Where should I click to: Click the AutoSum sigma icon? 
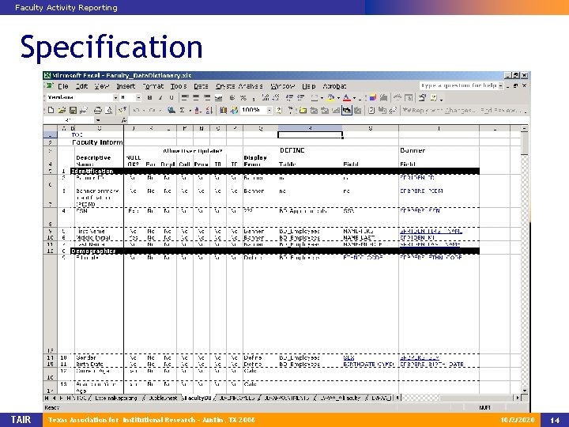pyautogui.click(x=183, y=110)
